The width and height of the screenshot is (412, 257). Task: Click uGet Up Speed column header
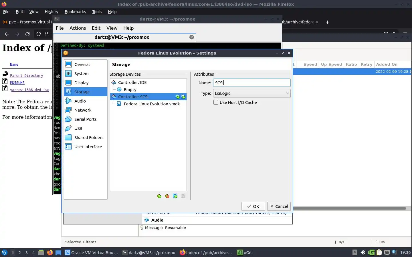click(331, 65)
